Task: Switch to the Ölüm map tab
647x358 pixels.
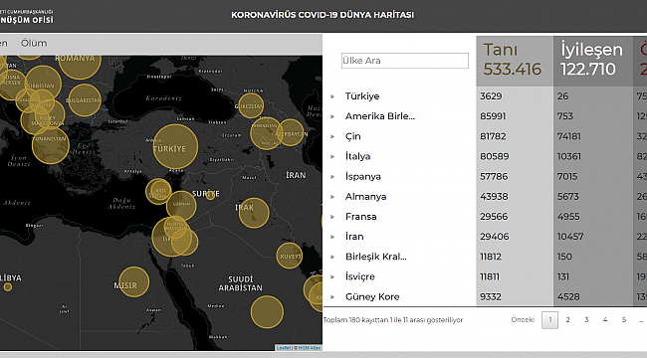Action: point(34,43)
